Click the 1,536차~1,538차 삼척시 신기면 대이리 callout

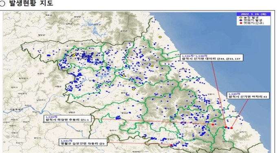[212, 58]
